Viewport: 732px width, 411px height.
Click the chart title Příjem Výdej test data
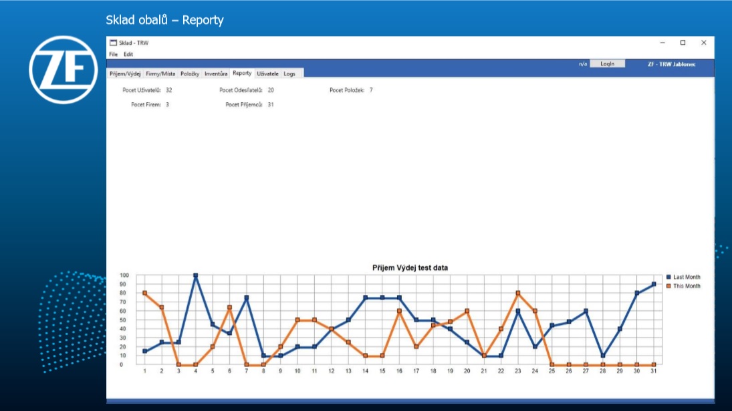(410, 268)
